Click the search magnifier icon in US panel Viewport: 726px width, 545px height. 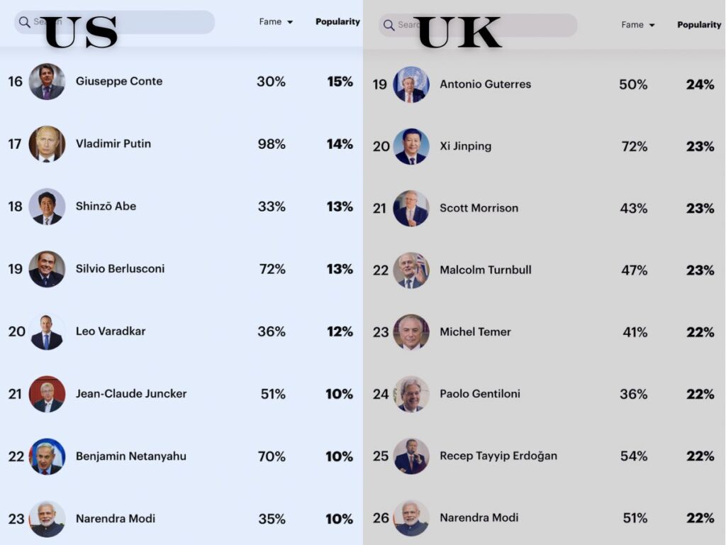25,22
